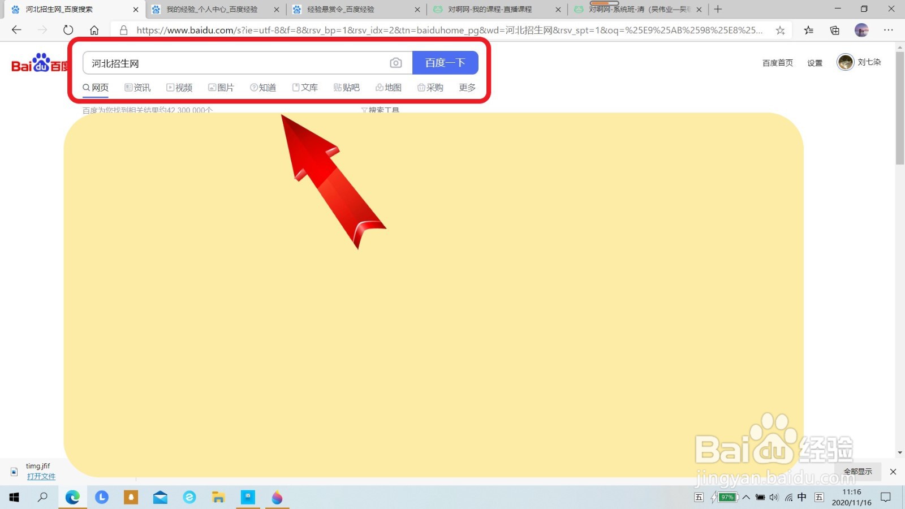This screenshot has height=509, width=905.
Task: Open the Collections icon
Action: click(835, 31)
